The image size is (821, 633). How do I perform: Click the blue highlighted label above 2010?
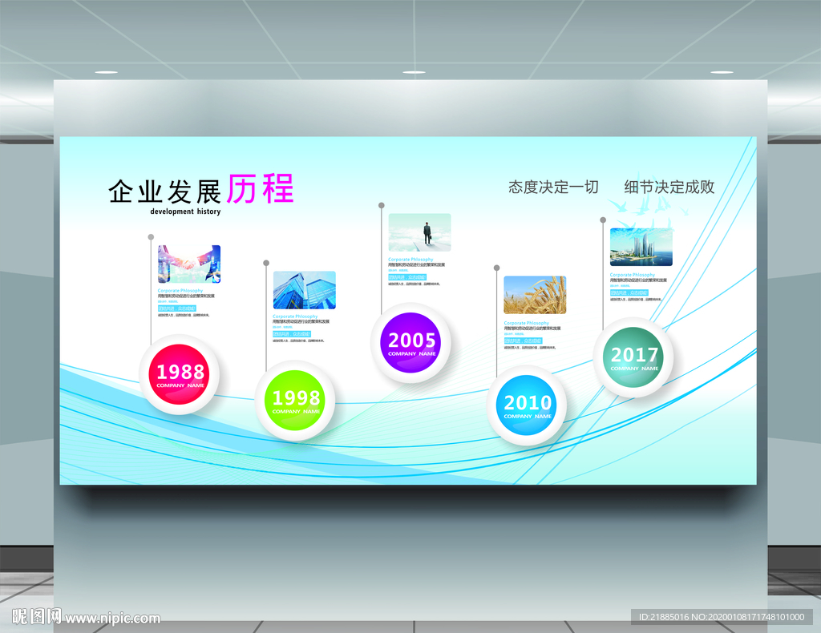point(523,341)
